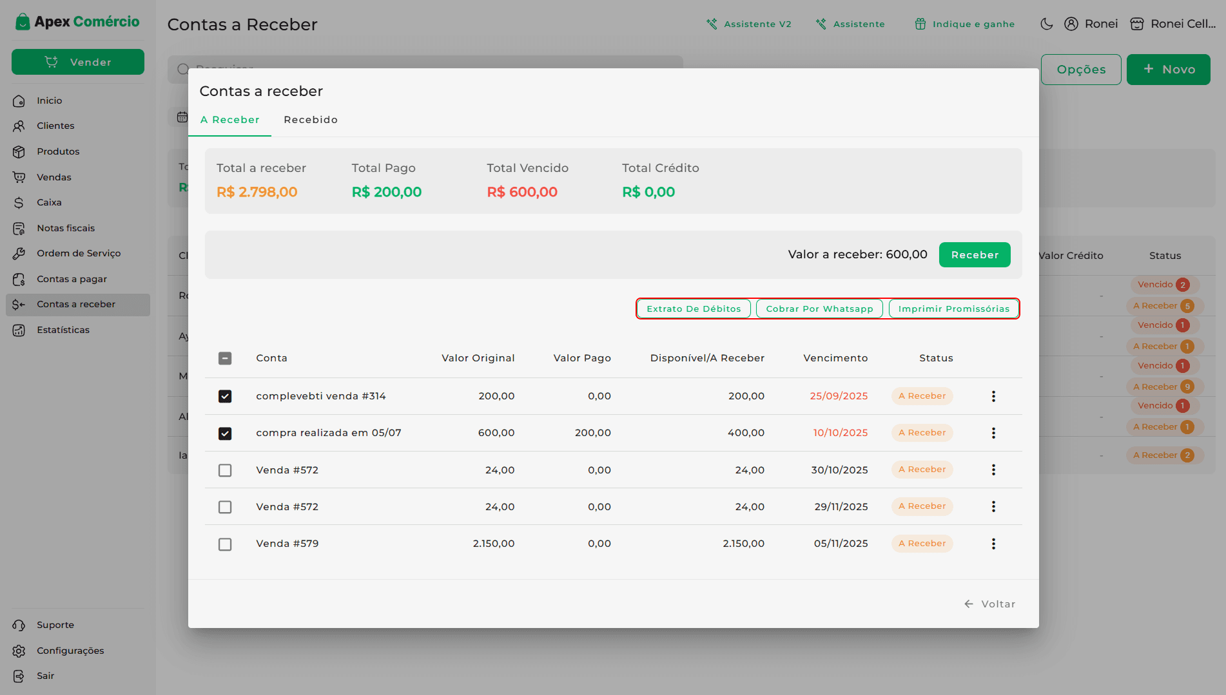This screenshot has width=1226, height=695.
Task: Click the Produtos box icon
Action: tap(19, 152)
